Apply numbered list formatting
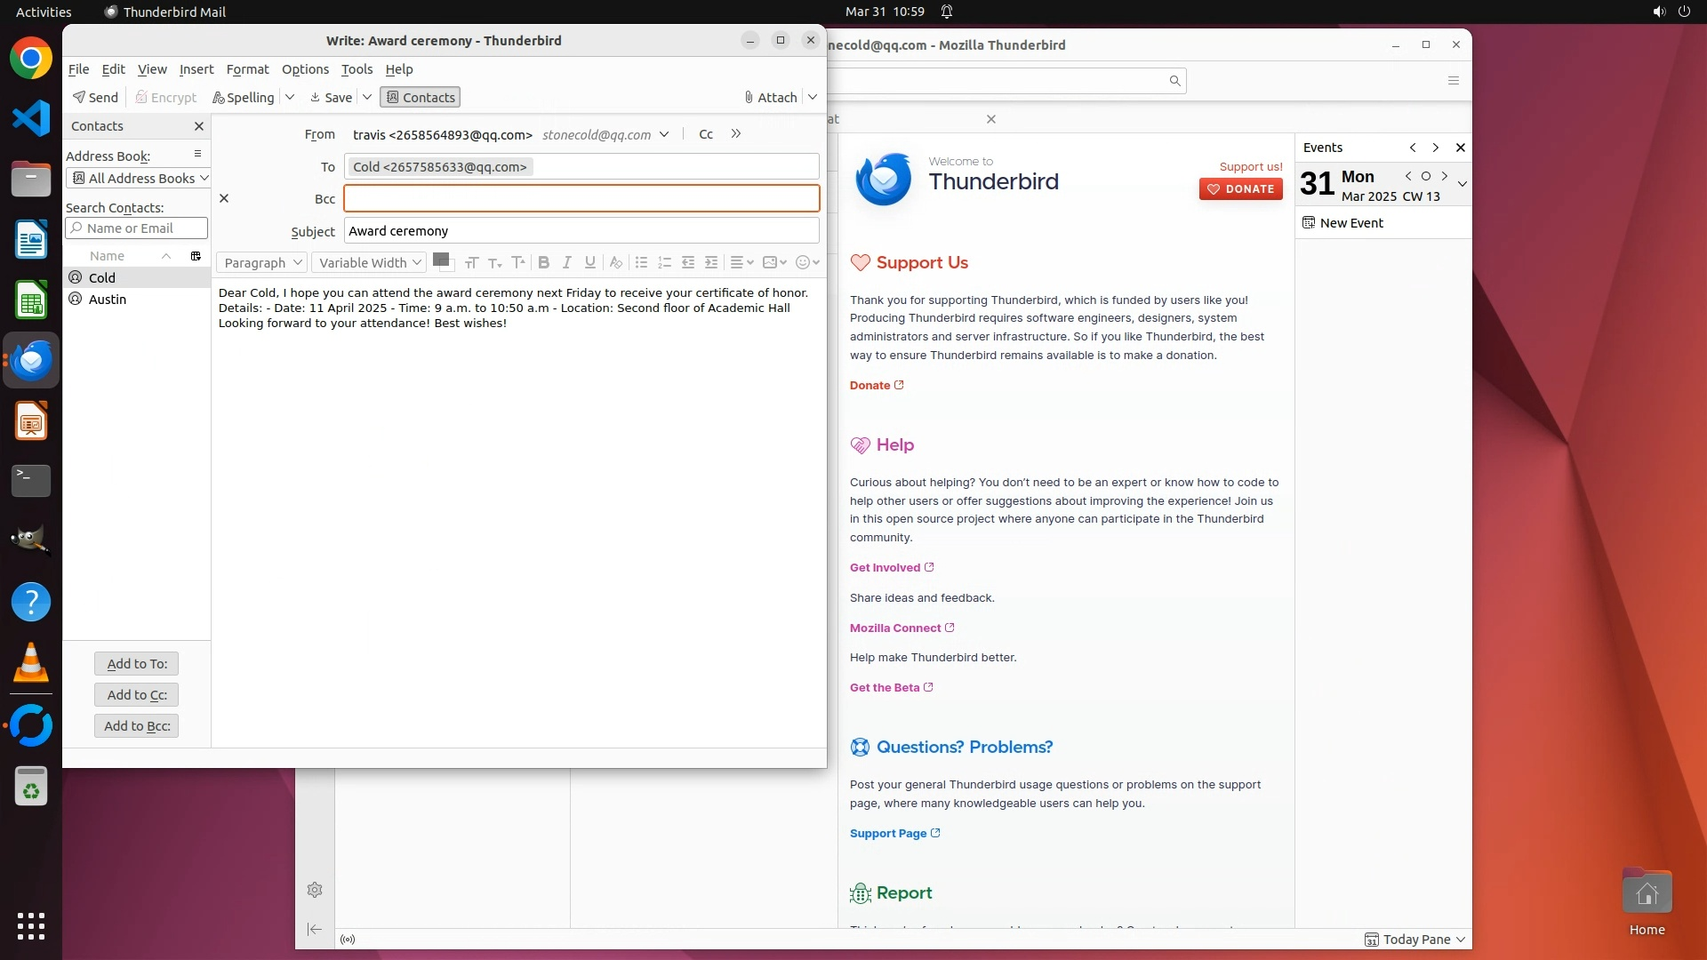Viewport: 1707px width, 960px height. [664, 262]
